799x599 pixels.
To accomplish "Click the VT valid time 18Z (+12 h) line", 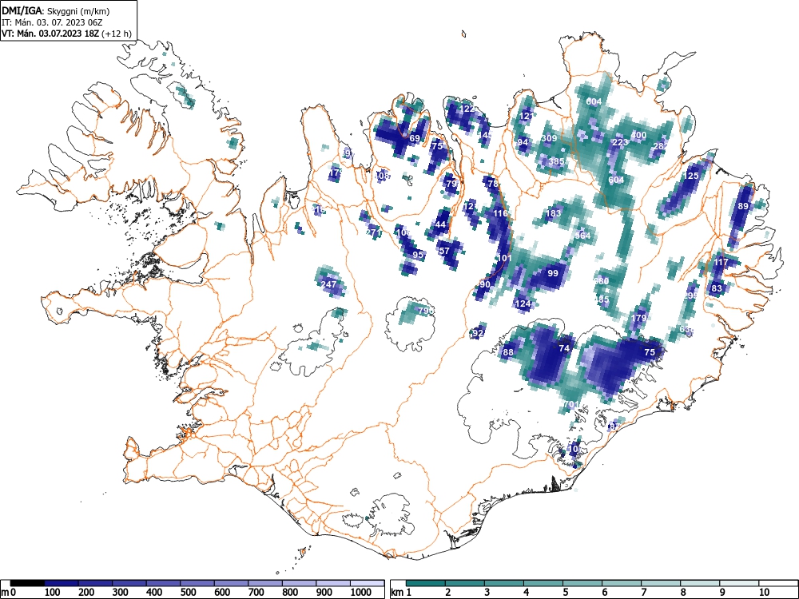I will click(66, 34).
